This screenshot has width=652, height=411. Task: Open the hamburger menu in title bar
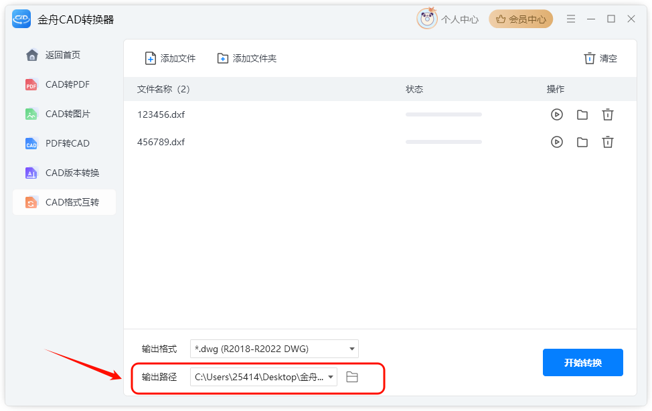pos(571,19)
